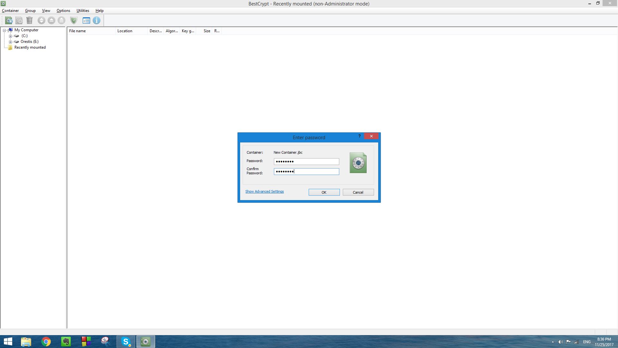Viewport: 618px width, 348px height.
Task: Click the green shield toolbar icon
Action: (74, 20)
